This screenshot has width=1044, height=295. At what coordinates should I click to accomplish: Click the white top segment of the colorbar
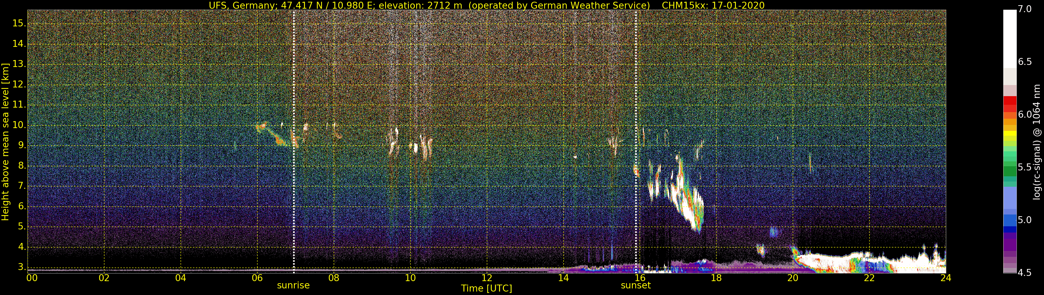point(1010,39)
